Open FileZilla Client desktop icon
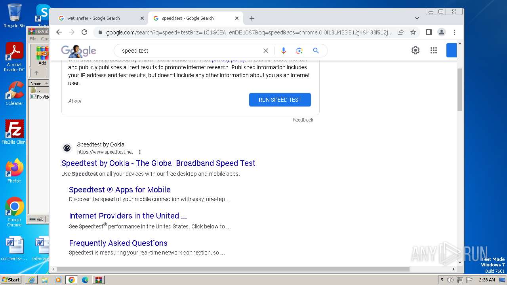The width and height of the screenshot is (507, 285). pos(14,132)
